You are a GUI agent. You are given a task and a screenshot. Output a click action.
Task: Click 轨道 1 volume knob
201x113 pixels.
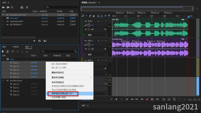[x=89, y=25]
